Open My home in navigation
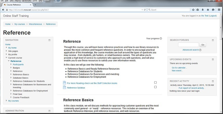Image resolution: width=223 pixels, height=114 pixels. (12, 48)
